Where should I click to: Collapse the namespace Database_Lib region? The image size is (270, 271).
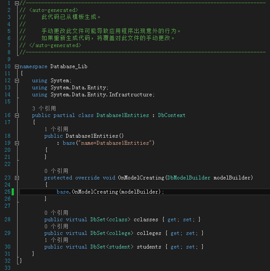click(x=17, y=66)
